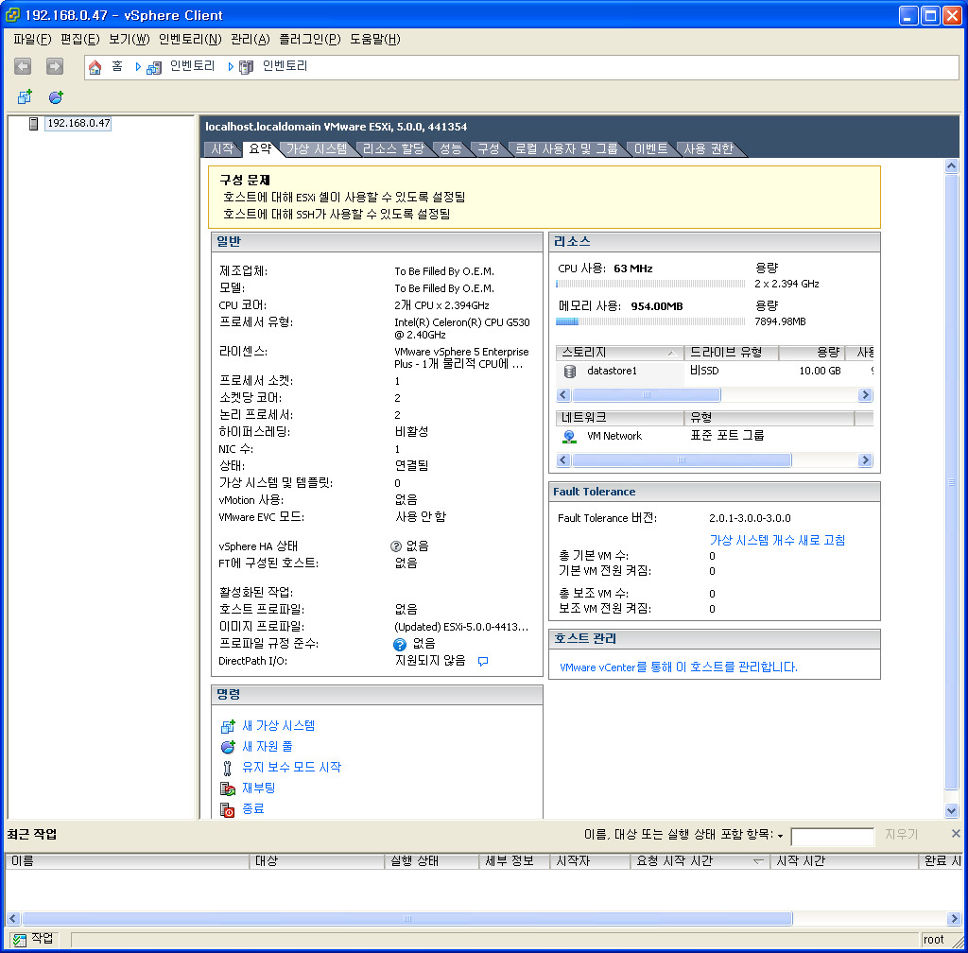
Task: Click 새 자원 풀 link
Action: 268,747
